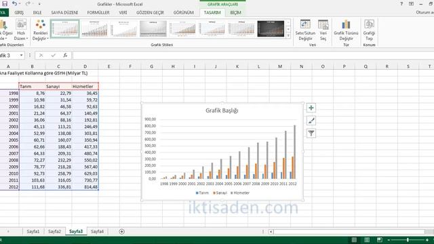Viewport: 434px width, 244px height.
Task: Open the FORMÜLLER ribbon tab
Action: [98, 13]
